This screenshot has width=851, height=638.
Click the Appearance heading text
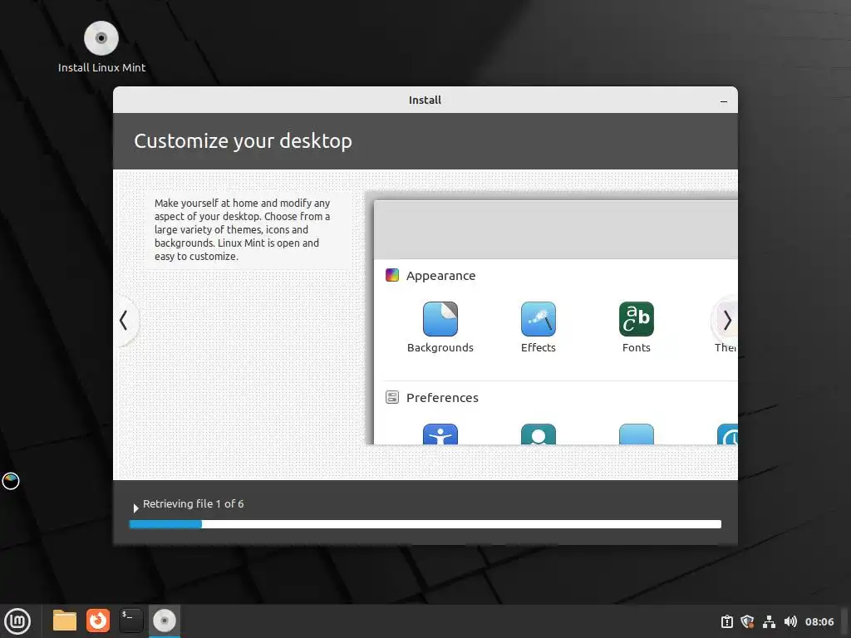click(x=440, y=276)
